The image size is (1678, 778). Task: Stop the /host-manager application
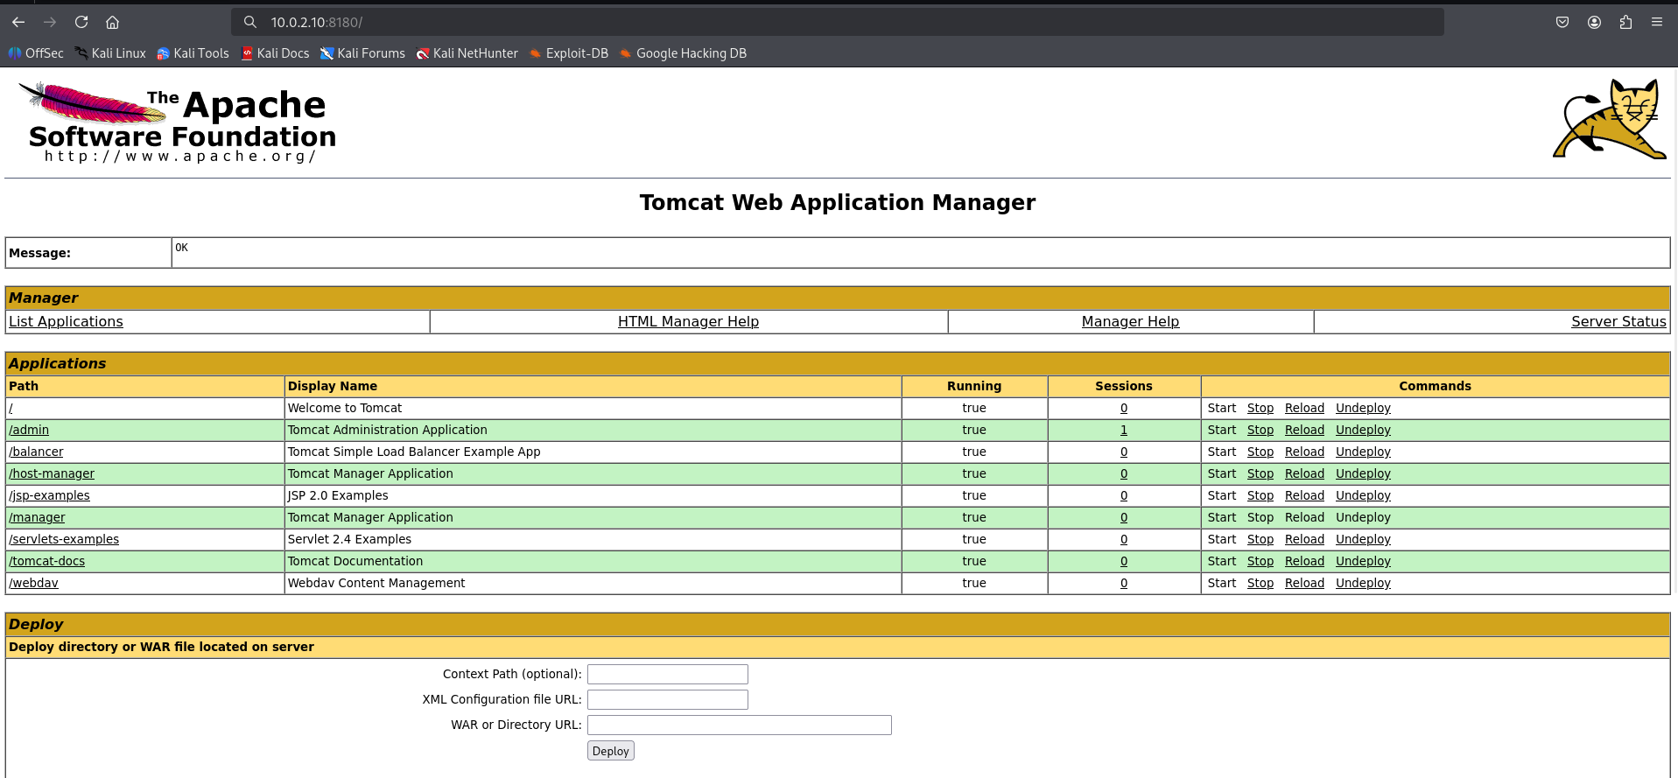1260,473
